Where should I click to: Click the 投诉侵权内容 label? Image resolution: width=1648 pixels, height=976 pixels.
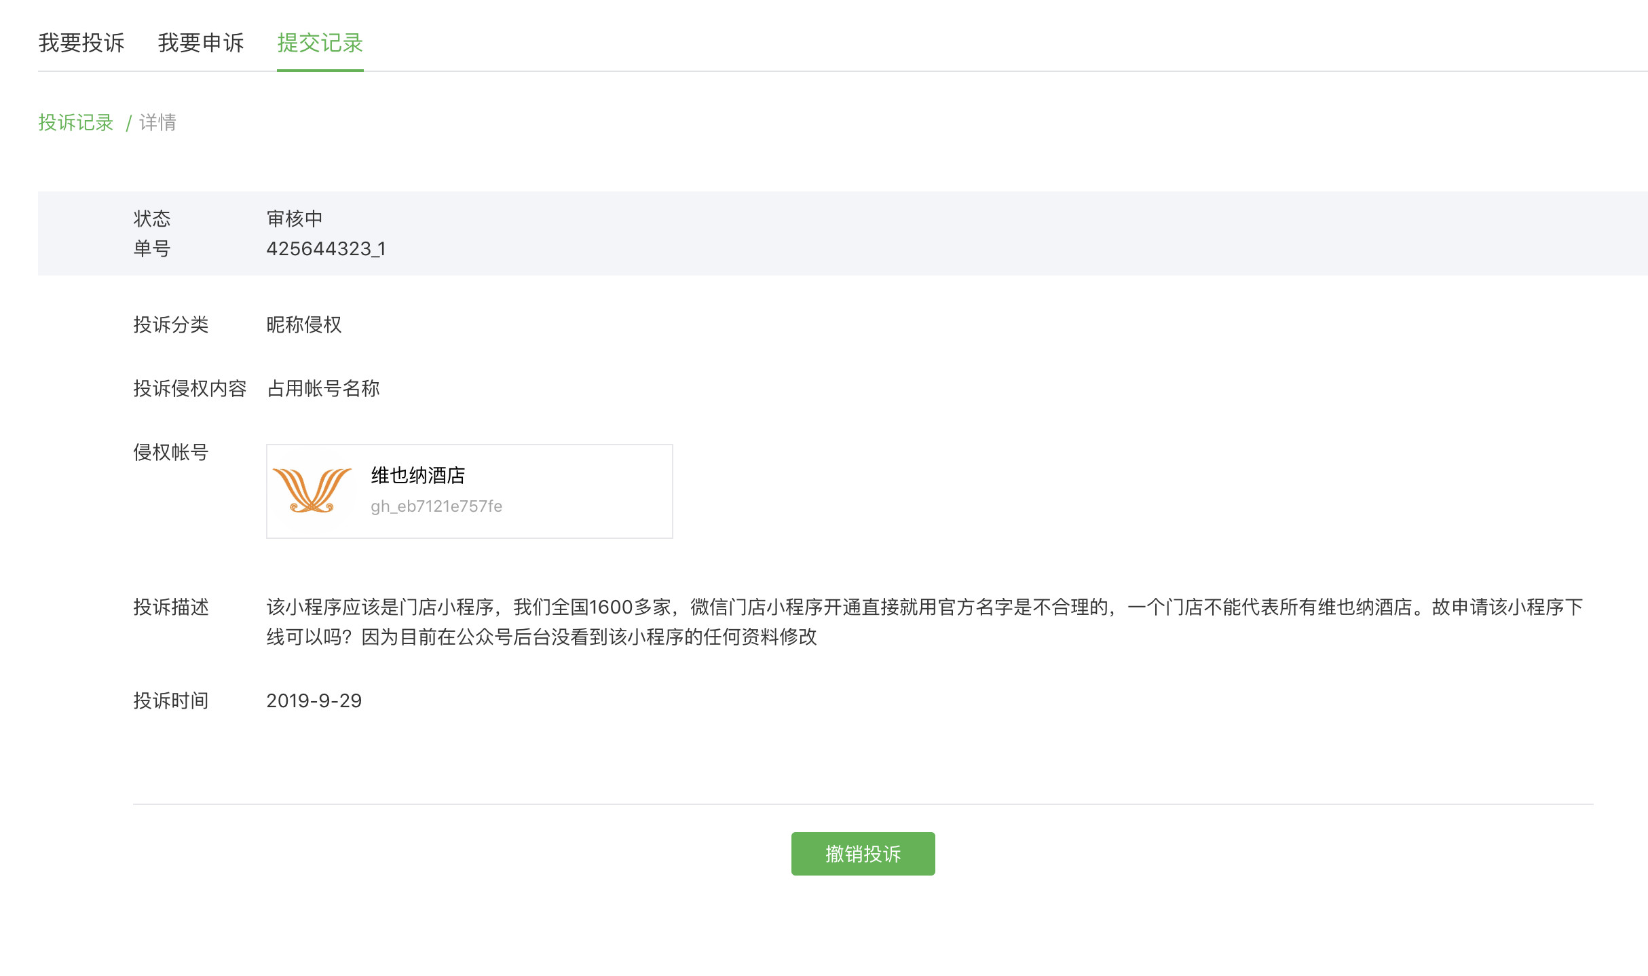coord(190,388)
